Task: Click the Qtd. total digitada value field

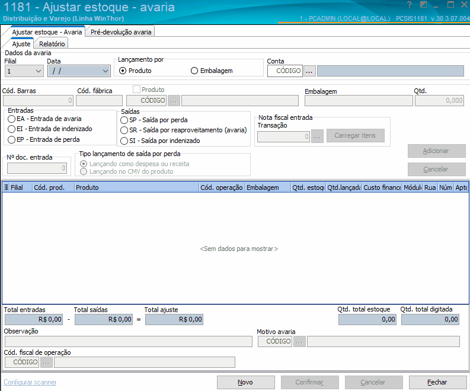Action: tap(430, 320)
